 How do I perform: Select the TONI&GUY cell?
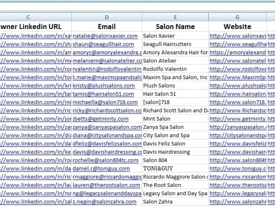pos(175,169)
